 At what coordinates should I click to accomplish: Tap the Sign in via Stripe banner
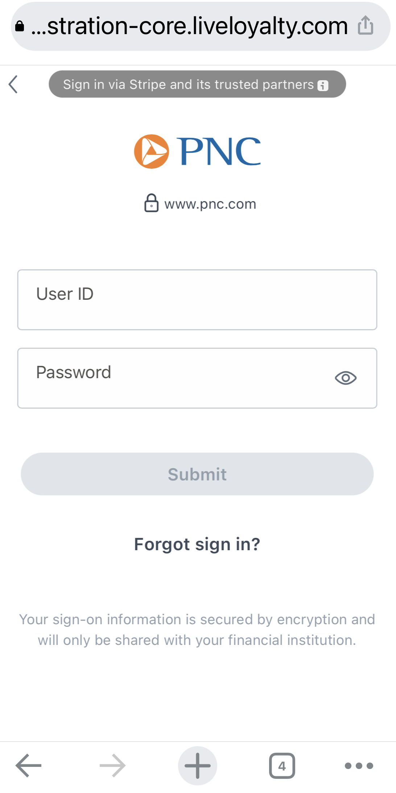189,84
